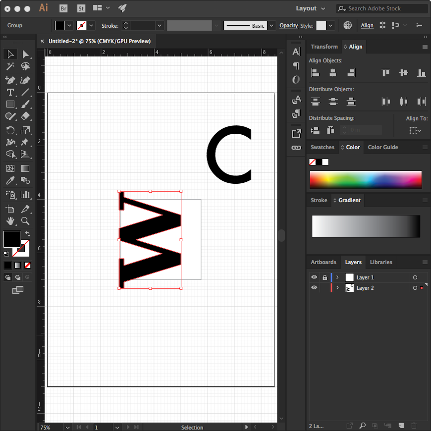
Task: Open the Artboards tab
Action: [323, 262]
